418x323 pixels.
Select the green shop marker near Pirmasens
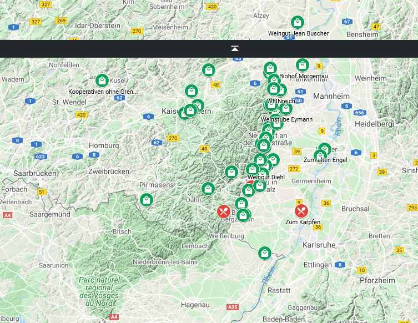coord(147,200)
